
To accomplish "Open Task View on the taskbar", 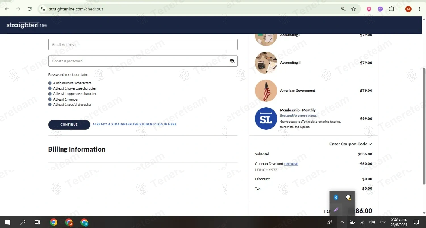I will [x=37, y=222].
